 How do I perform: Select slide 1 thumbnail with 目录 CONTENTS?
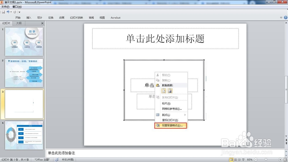click(x=24, y=42)
